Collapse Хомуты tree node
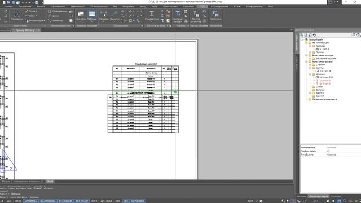The image size is (361, 203). tap(310, 68)
